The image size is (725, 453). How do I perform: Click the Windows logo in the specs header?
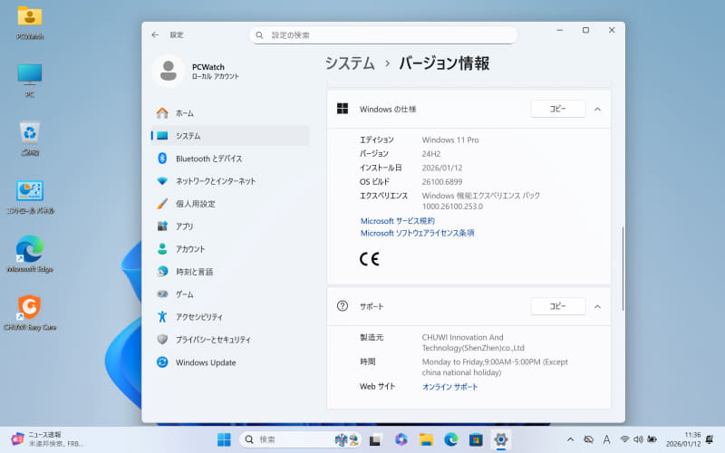click(343, 109)
